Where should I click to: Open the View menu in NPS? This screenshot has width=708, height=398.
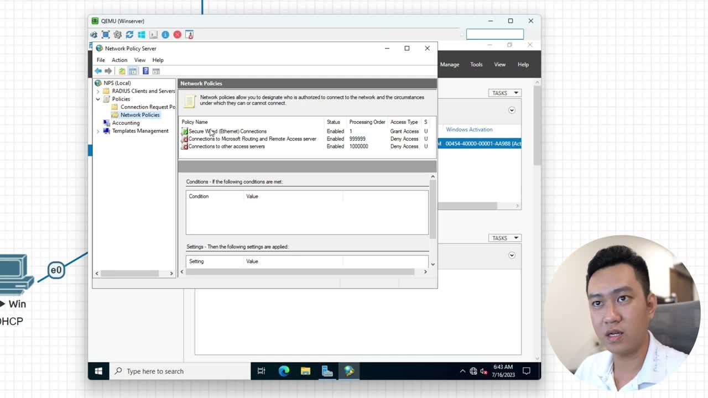(x=140, y=60)
